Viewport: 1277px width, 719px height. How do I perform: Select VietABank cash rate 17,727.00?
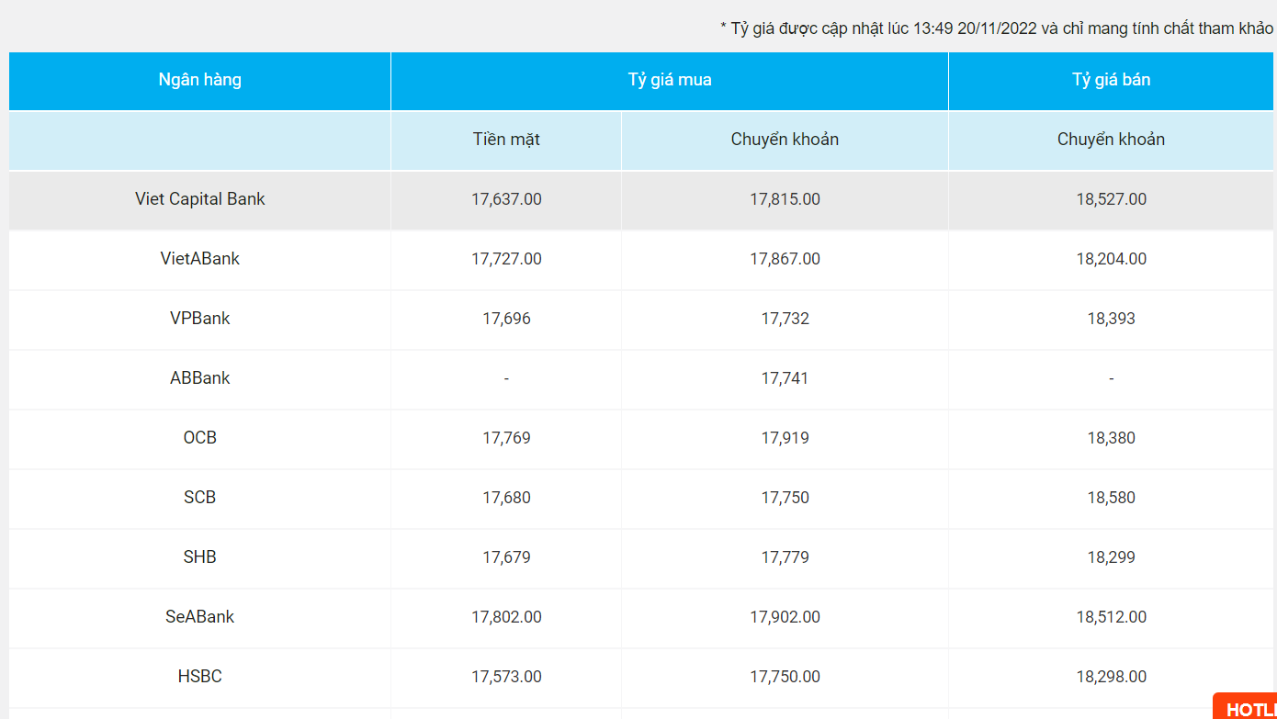click(x=506, y=259)
